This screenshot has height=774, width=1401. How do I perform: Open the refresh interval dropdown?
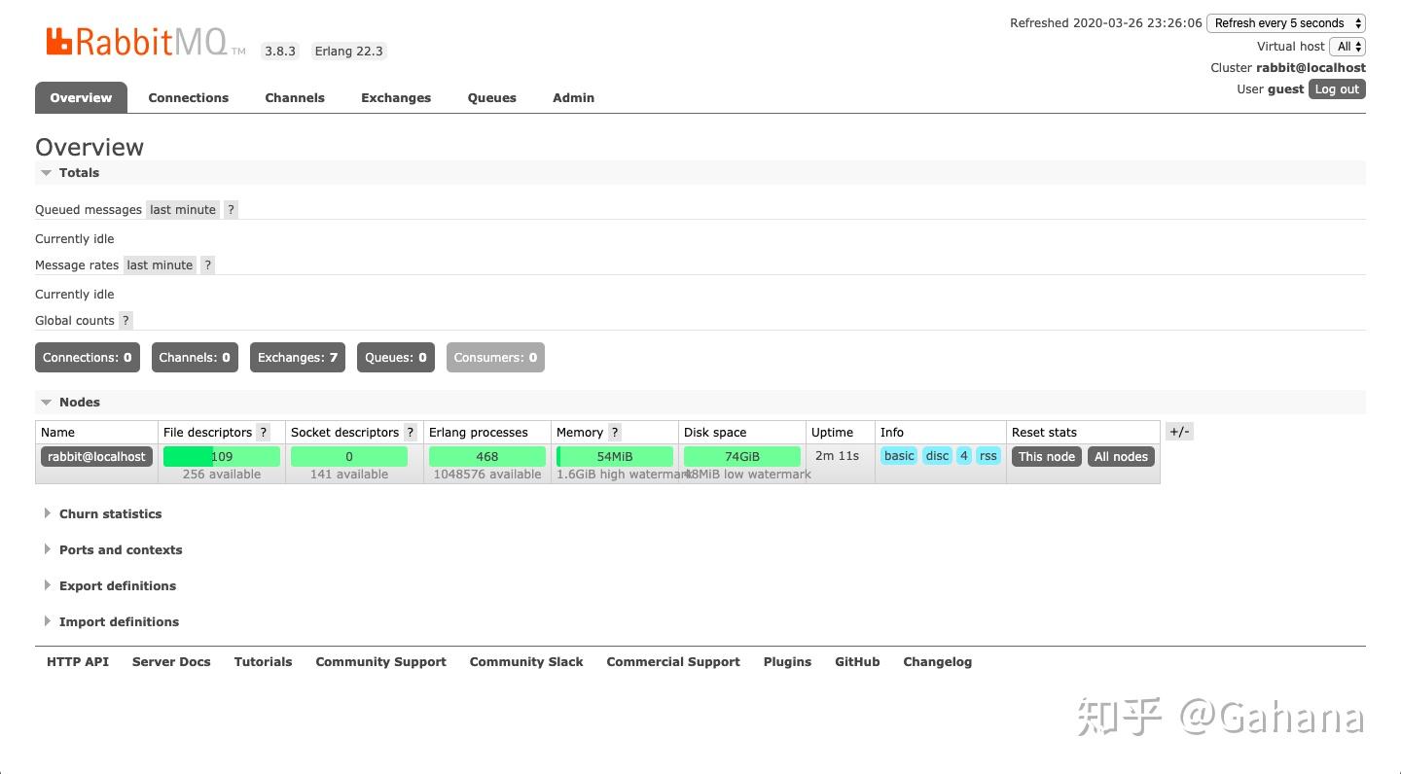point(1285,22)
